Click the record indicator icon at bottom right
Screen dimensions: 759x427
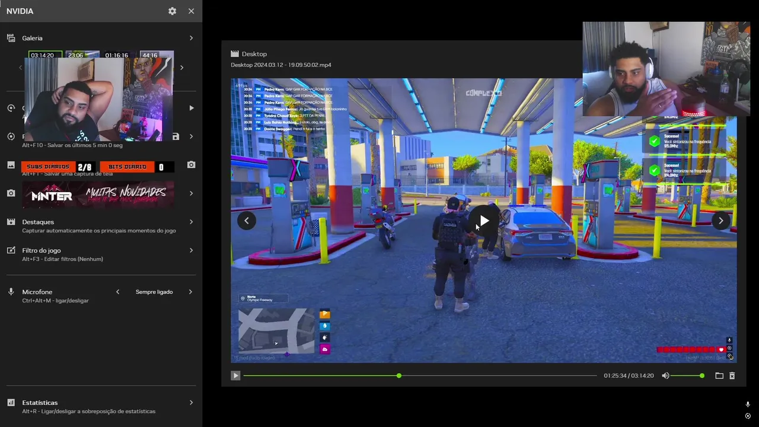click(x=748, y=416)
